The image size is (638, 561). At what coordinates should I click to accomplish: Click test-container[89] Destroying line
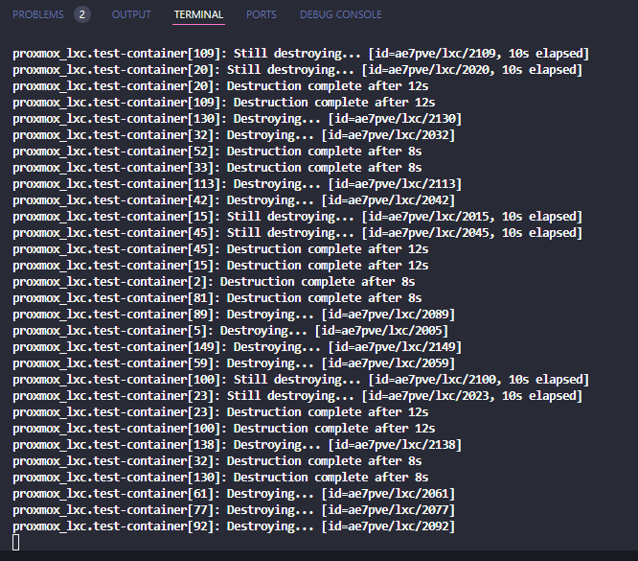tap(234, 315)
